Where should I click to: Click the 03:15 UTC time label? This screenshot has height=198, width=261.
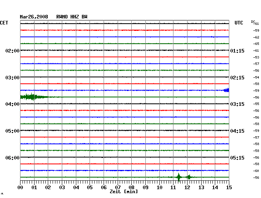point(237,104)
